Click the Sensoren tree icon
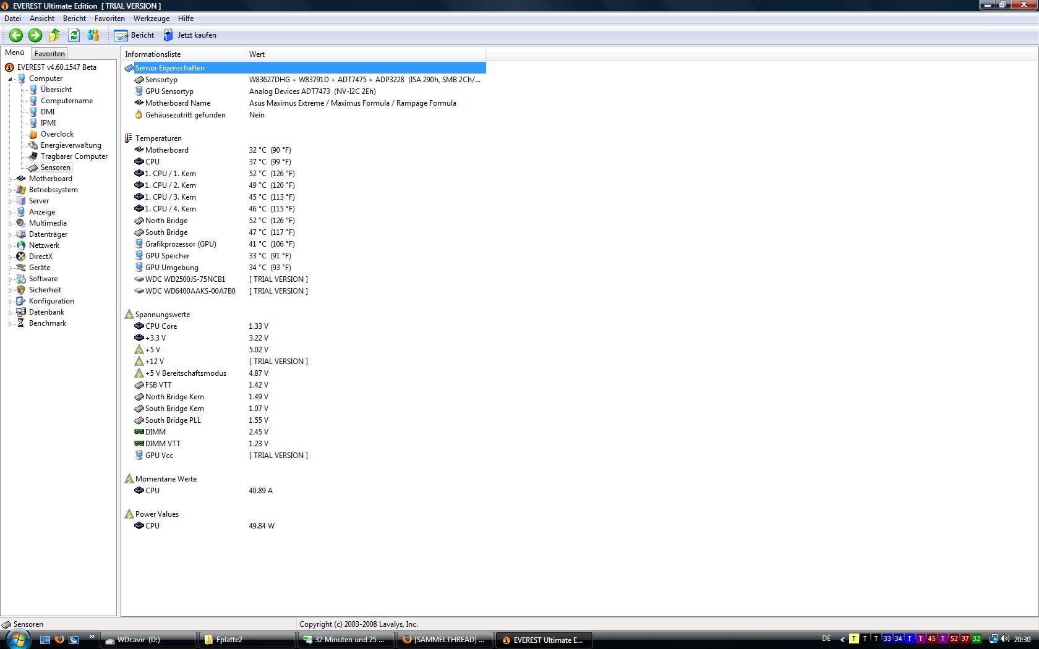Image resolution: width=1039 pixels, height=649 pixels. click(x=33, y=168)
